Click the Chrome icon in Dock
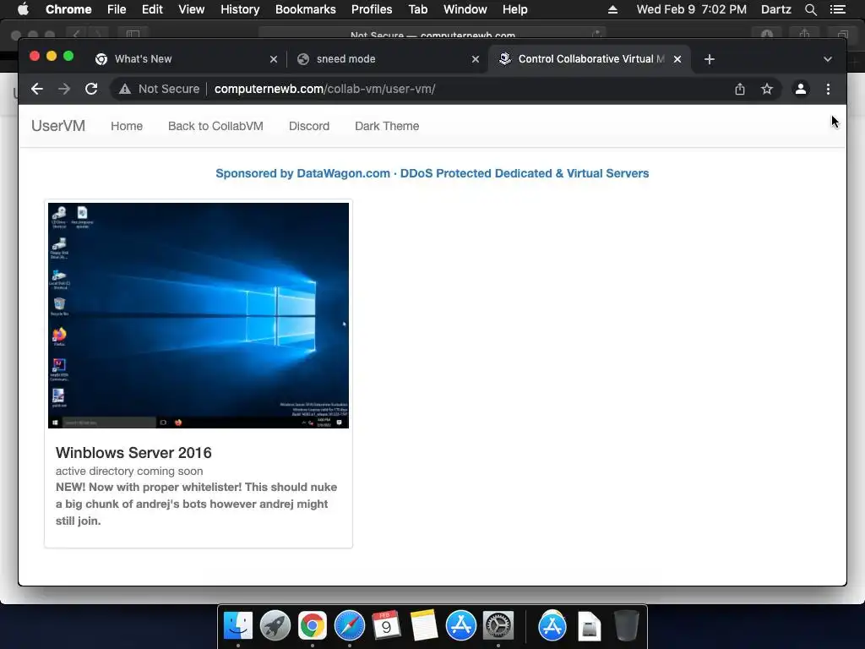865x649 pixels. coord(313,626)
